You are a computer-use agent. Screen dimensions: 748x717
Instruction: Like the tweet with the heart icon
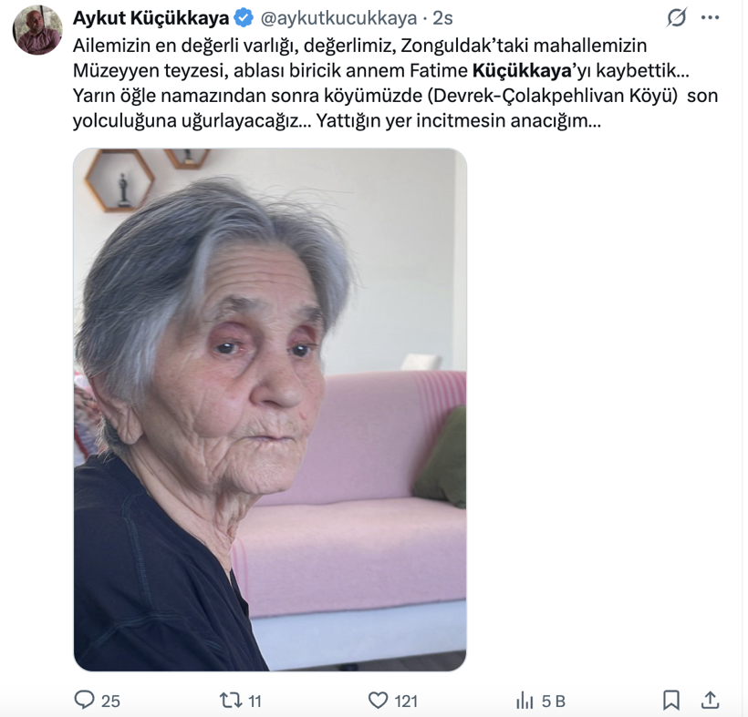pyautogui.click(x=379, y=701)
